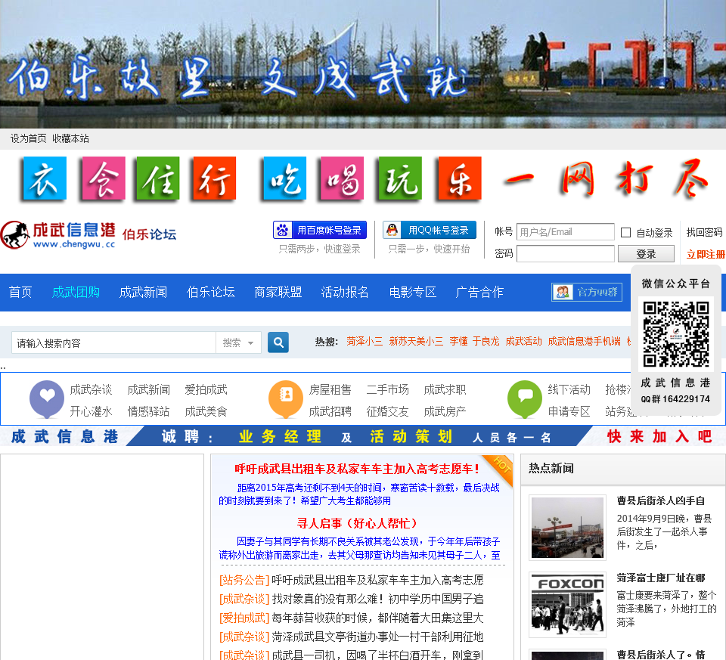Click hot search 新苏天美小三
Screen dimensions: 726x660
[x=416, y=341]
